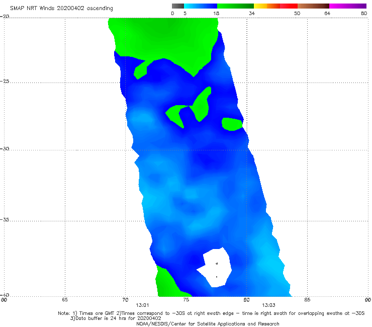Click the longitude axis label '90'
The height and width of the screenshot is (327, 372).
click(368, 300)
